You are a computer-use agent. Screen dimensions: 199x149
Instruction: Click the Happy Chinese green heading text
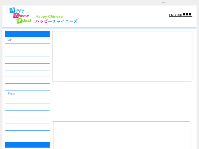[x=49, y=16]
